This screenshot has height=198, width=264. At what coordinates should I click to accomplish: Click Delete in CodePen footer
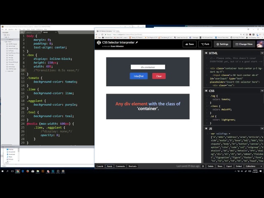click(x=210, y=166)
